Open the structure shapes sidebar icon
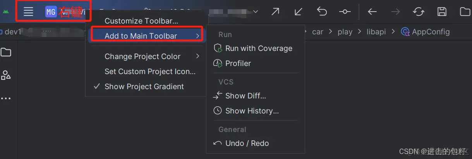The image size is (472, 159). (x=6, y=75)
